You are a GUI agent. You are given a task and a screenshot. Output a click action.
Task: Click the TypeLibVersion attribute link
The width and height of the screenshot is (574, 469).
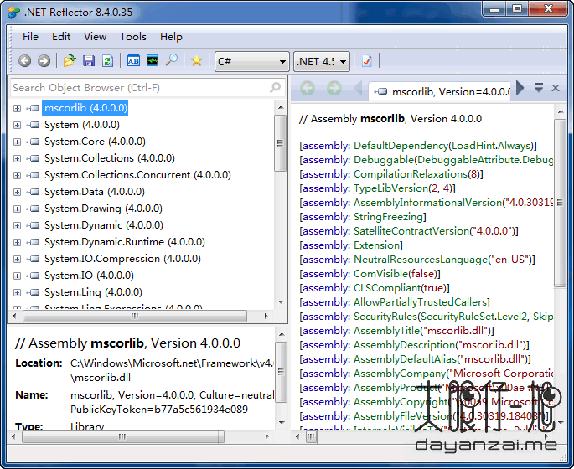(x=390, y=188)
